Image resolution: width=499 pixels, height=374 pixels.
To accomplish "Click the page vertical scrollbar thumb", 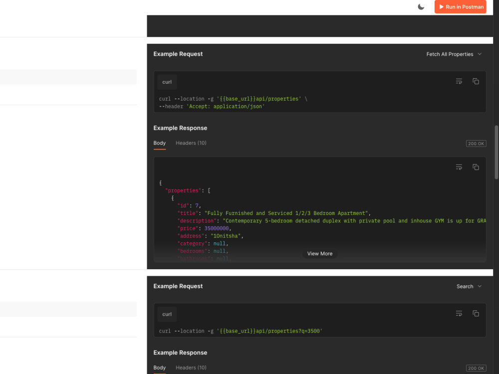I will point(496,152).
